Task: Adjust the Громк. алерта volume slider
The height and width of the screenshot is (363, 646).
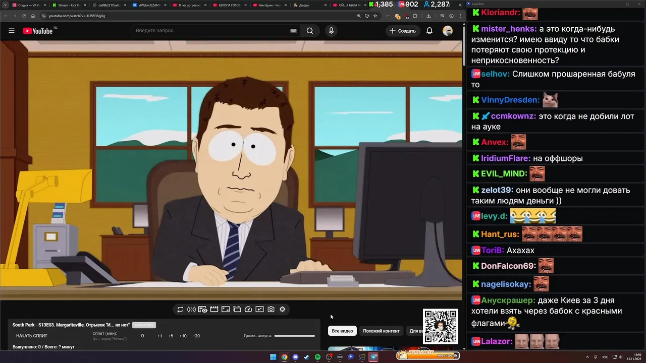Action: 295,336
